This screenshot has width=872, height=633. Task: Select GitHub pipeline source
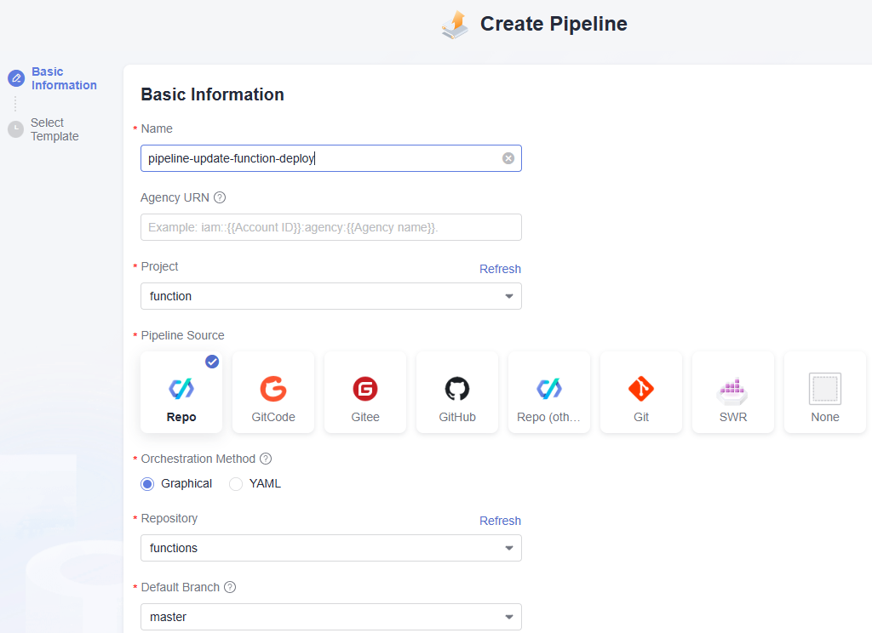pyautogui.click(x=457, y=393)
